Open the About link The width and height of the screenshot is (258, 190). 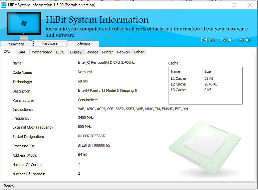click(245, 40)
